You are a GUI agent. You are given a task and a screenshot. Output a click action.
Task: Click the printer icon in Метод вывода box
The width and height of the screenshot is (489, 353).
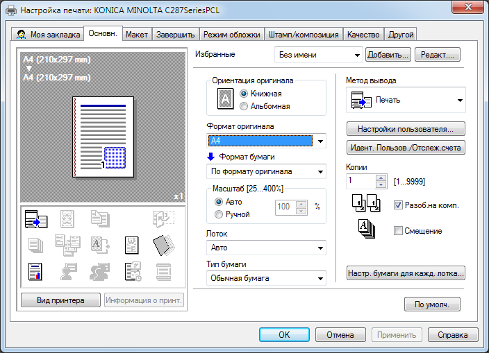click(x=361, y=100)
